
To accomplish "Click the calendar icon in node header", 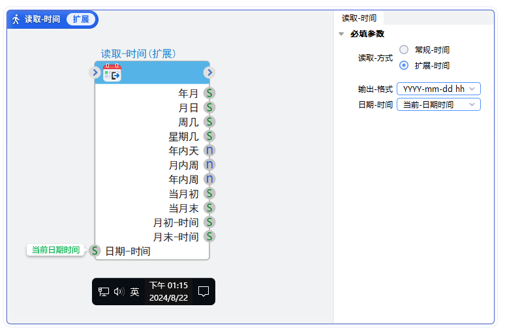I will (112, 72).
